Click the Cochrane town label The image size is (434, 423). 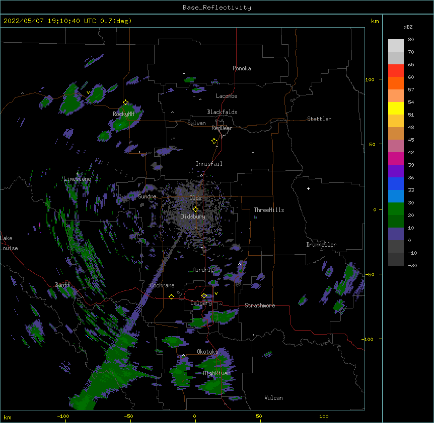click(x=162, y=285)
